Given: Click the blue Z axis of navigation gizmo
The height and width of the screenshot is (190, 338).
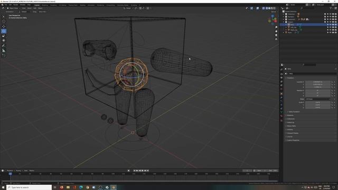Looking at the screenshot, I should click(x=273, y=16).
